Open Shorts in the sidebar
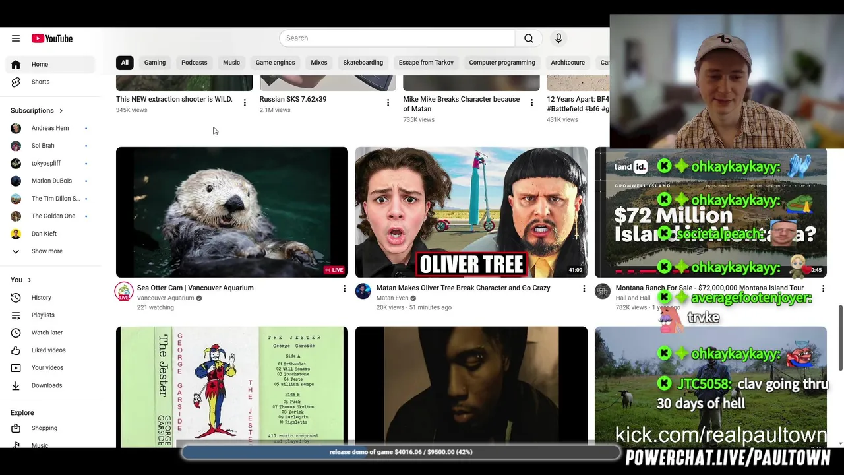 [x=51, y=82]
